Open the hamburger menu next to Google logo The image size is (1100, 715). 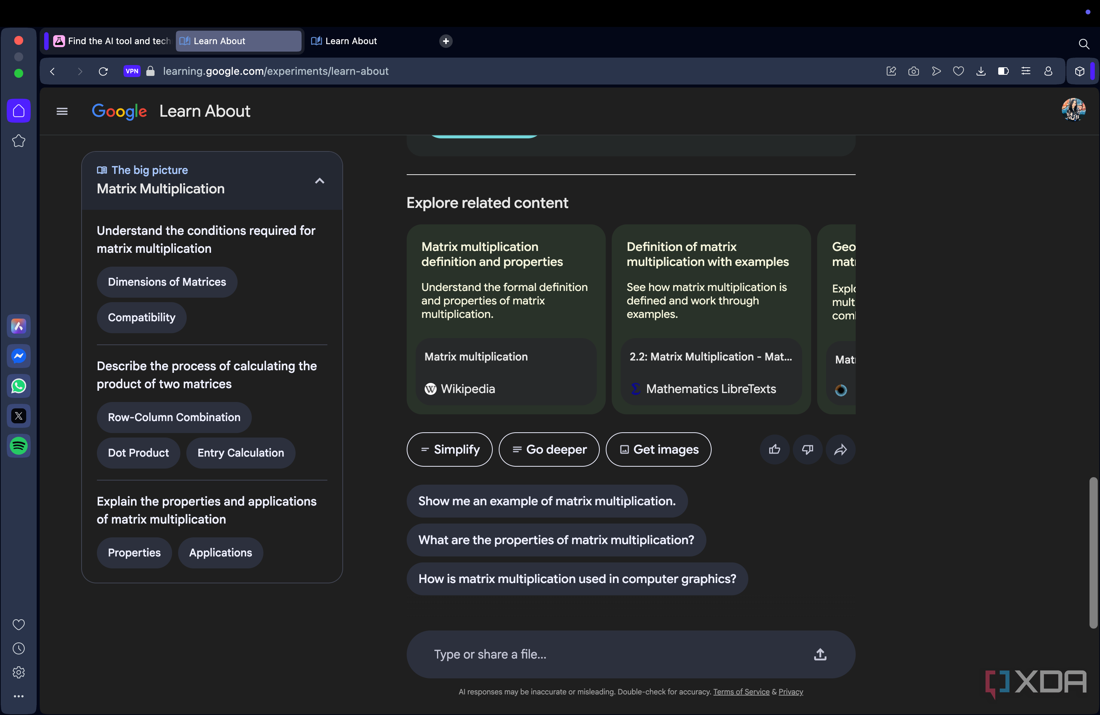pyautogui.click(x=62, y=111)
